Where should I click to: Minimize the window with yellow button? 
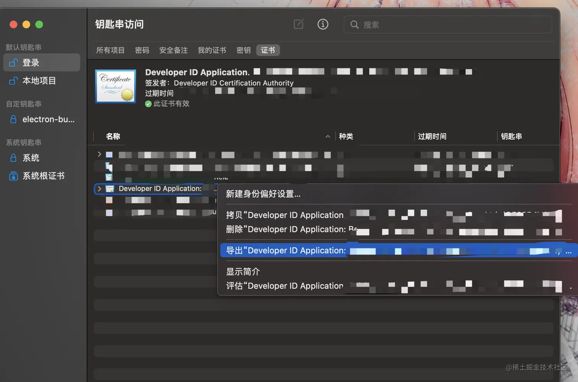point(26,24)
